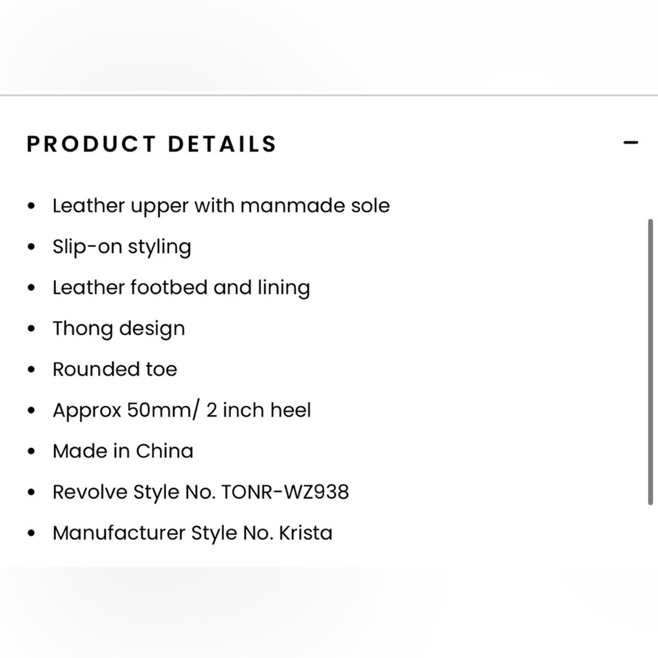This screenshot has width=658, height=658.
Task: Select the 'Thong design' bullet item
Action: [x=119, y=329]
